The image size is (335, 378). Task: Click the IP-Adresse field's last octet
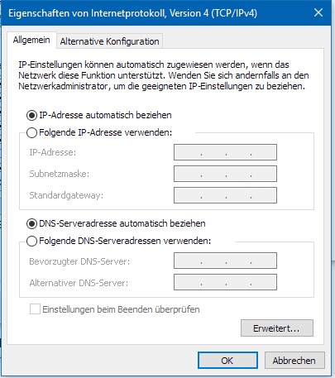(x=263, y=152)
